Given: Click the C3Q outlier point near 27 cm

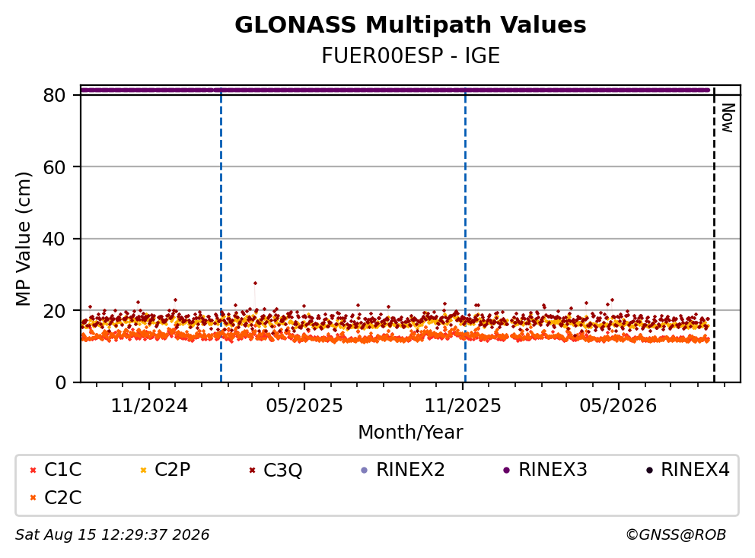Looking at the screenshot, I should (255, 284).
